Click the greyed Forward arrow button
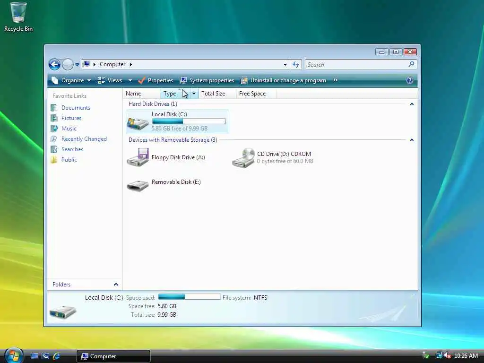This screenshot has width=484, height=363. (x=68, y=64)
